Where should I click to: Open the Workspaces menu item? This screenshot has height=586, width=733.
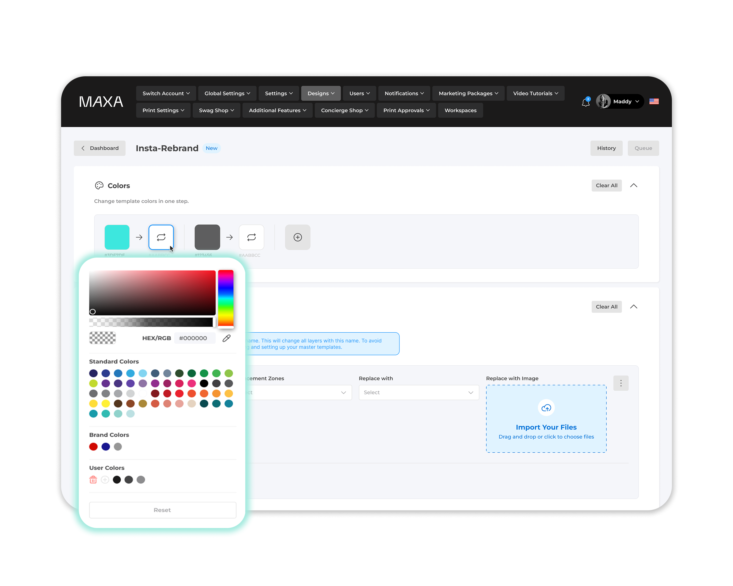click(x=460, y=110)
